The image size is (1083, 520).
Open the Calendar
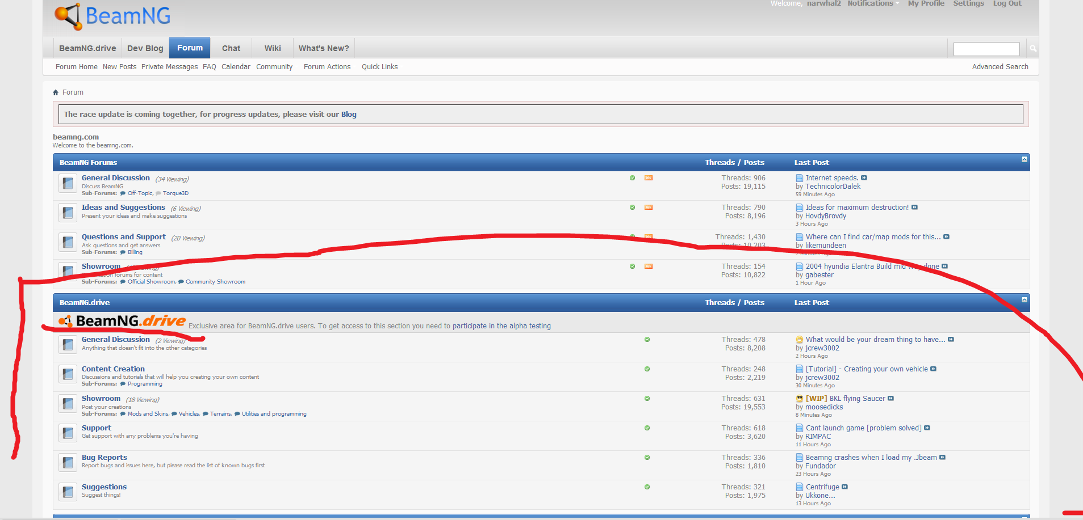[236, 67]
